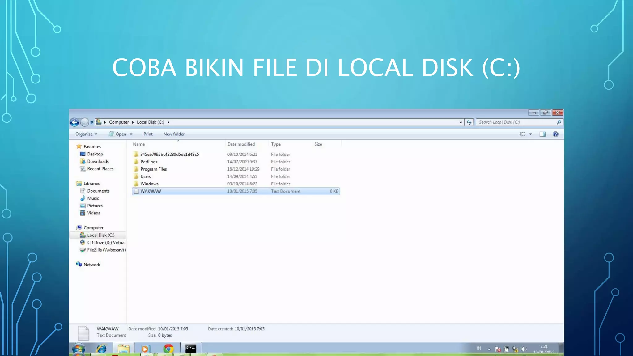
Task: Open Documents library
Action: tap(98, 191)
